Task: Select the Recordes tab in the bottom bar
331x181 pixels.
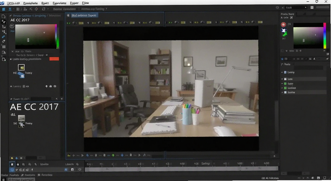Action: point(45,175)
